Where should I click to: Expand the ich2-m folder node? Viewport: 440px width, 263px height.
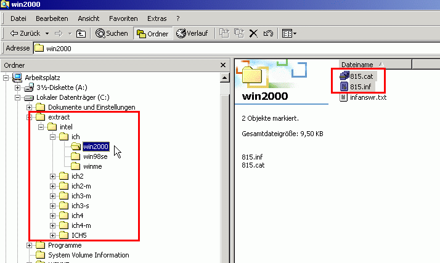tap(53, 186)
